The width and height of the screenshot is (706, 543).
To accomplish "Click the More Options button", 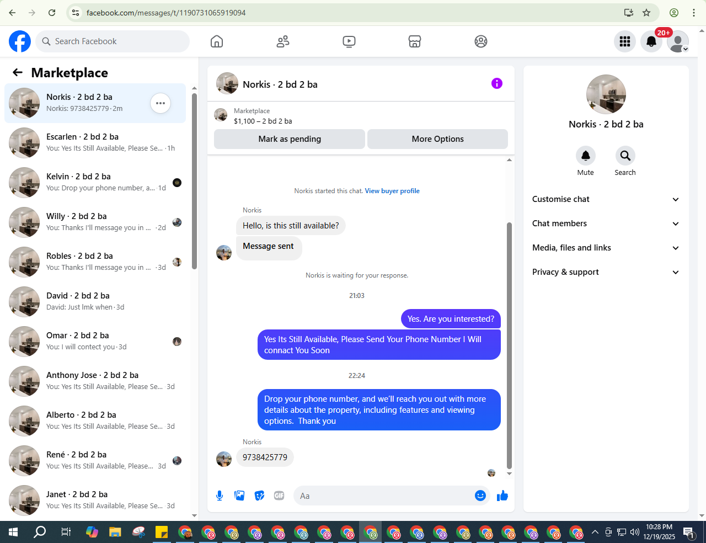I will pyautogui.click(x=437, y=139).
